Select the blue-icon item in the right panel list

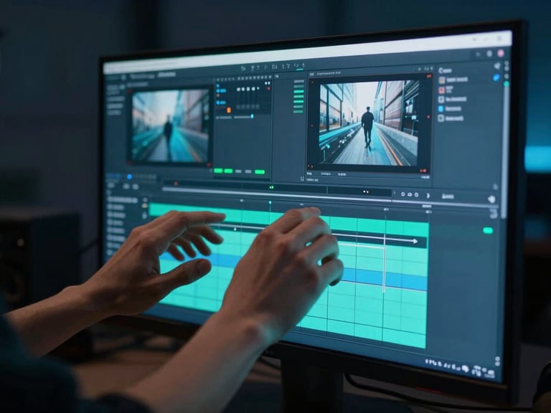[x=450, y=108]
